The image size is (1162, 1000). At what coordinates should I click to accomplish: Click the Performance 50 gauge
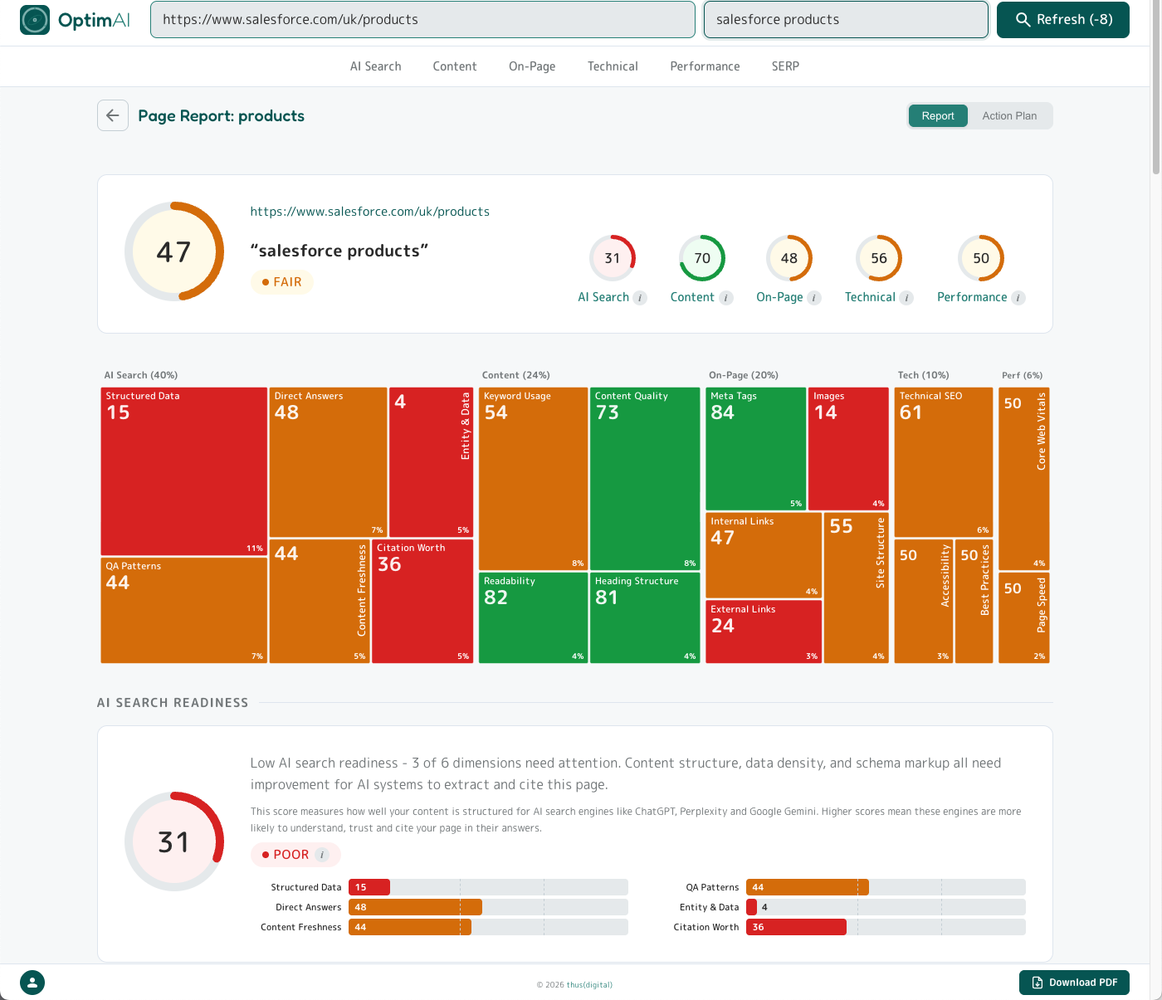(981, 258)
